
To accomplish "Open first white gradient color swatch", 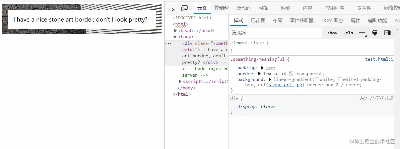I will click(x=317, y=79).
